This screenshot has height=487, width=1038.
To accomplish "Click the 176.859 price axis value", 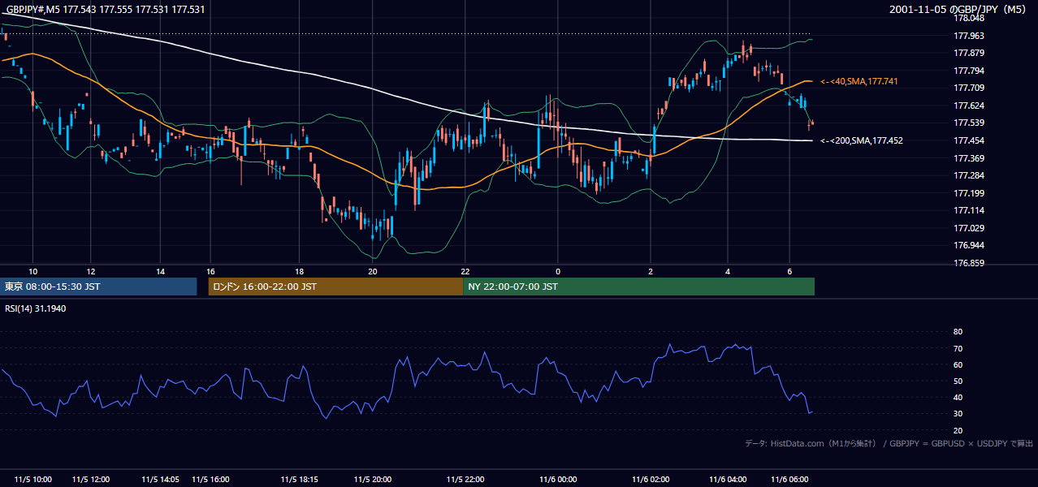I will pos(970,264).
